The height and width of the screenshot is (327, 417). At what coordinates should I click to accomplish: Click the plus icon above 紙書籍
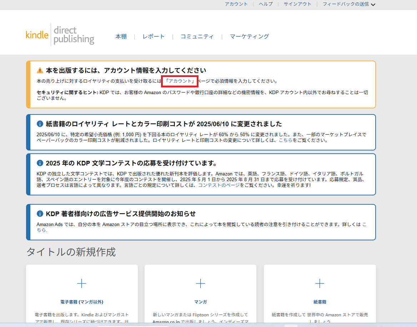(x=320, y=284)
